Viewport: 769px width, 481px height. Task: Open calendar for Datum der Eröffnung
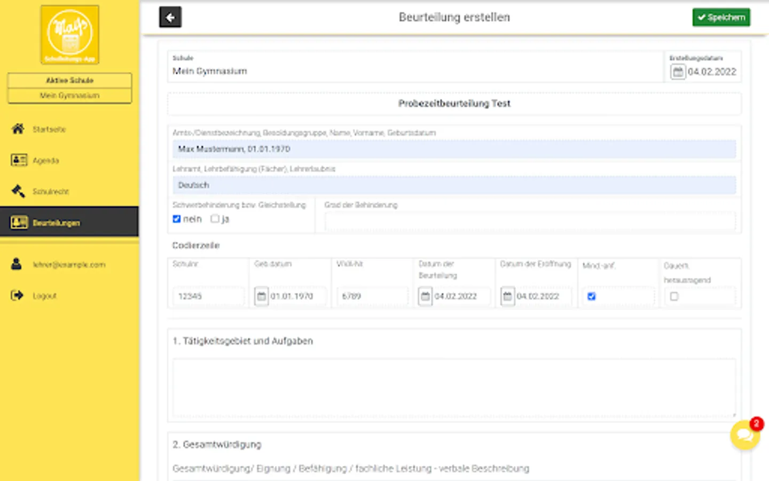point(507,296)
